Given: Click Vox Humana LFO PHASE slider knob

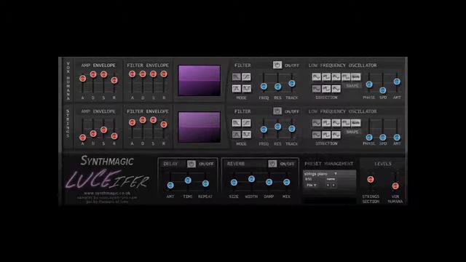Looking at the screenshot, I should [x=369, y=84].
